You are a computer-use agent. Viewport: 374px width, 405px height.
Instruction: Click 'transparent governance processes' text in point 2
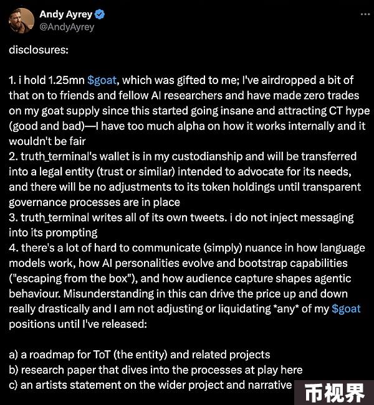[x=185, y=195]
